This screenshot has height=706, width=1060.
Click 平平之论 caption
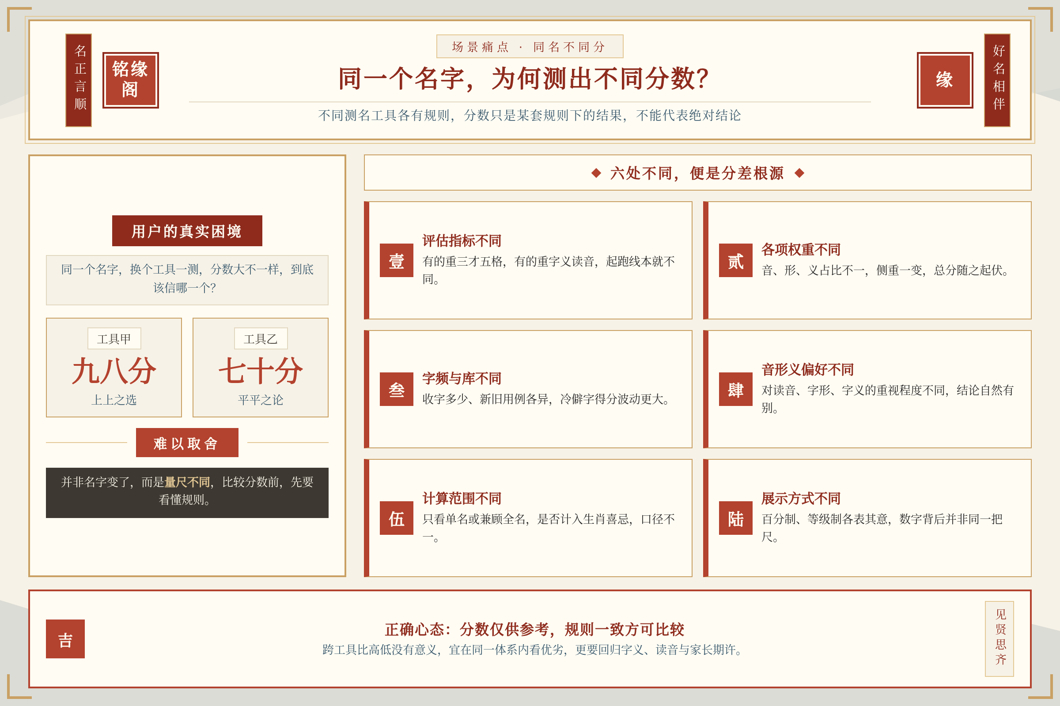tap(261, 400)
